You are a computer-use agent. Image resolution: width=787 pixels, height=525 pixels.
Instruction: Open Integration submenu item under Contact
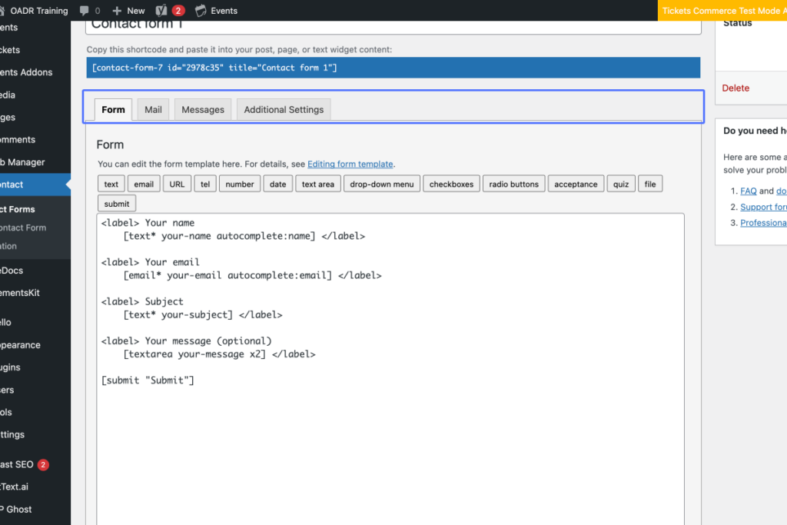8,246
